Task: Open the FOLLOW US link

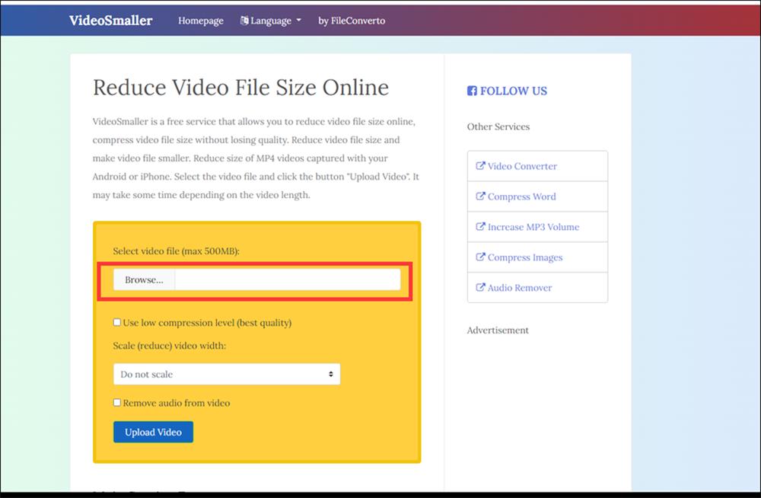Action: 513,91
